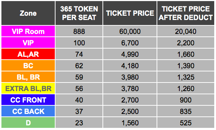This screenshot has height=130, width=216.
Task: Select the green D zone cell
Action: point(28,122)
